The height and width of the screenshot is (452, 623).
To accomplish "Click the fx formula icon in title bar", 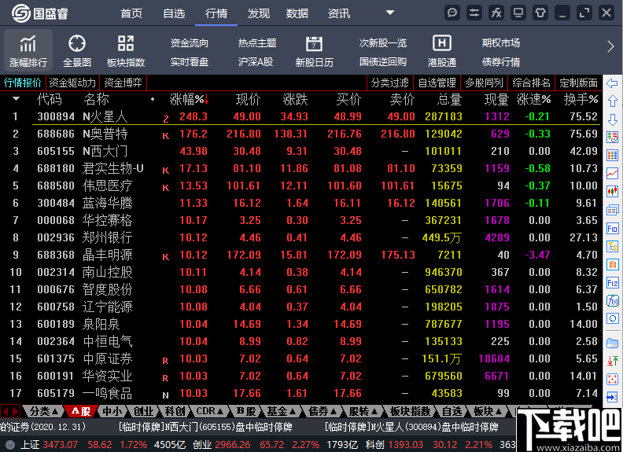I will point(496,13).
